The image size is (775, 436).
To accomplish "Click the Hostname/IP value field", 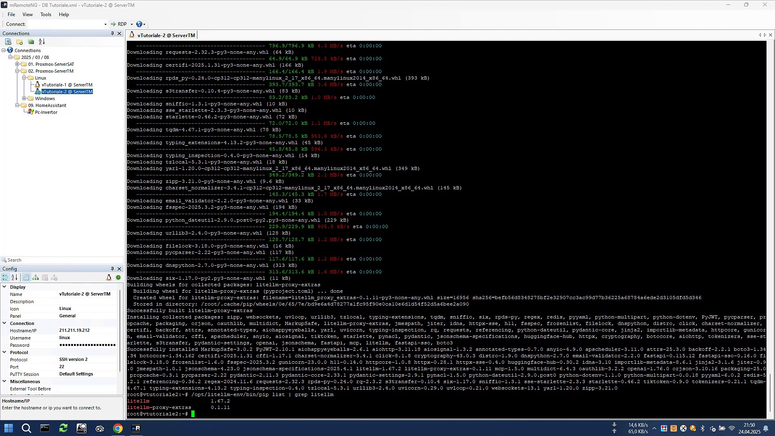I will point(87,331).
